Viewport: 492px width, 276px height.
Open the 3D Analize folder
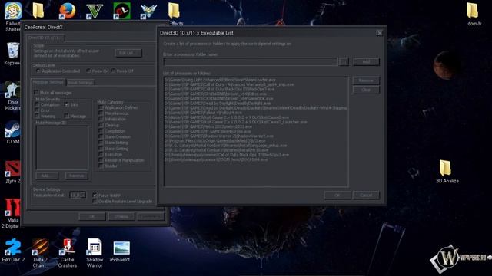coord(445,168)
